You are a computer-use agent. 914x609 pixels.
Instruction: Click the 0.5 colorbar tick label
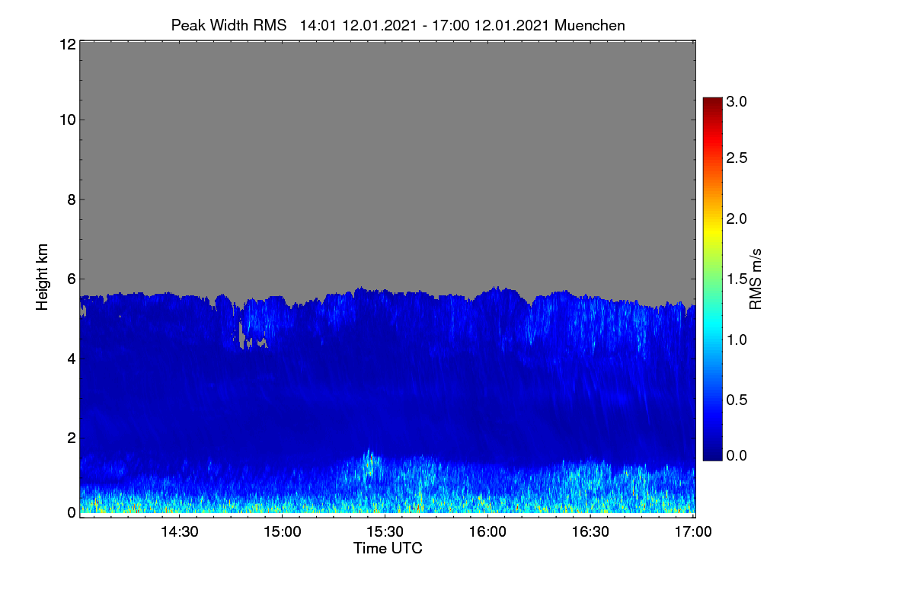[737, 400]
